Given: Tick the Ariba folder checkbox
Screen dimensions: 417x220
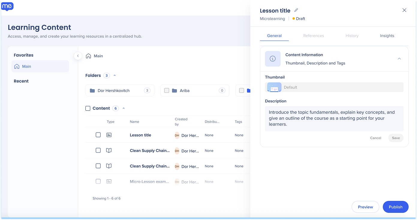Looking at the screenshot, I should pyautogui.click(x=167, y=90).
